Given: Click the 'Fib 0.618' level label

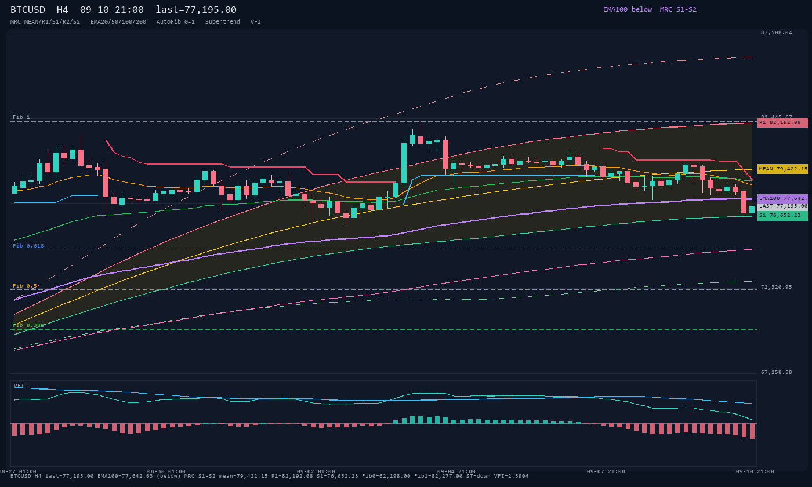Looking at the screenshot, I should pyautogui.click(x=28, y=246).
